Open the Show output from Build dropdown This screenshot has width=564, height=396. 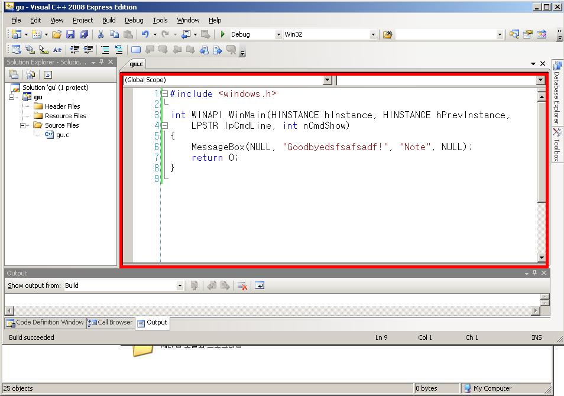180,285
